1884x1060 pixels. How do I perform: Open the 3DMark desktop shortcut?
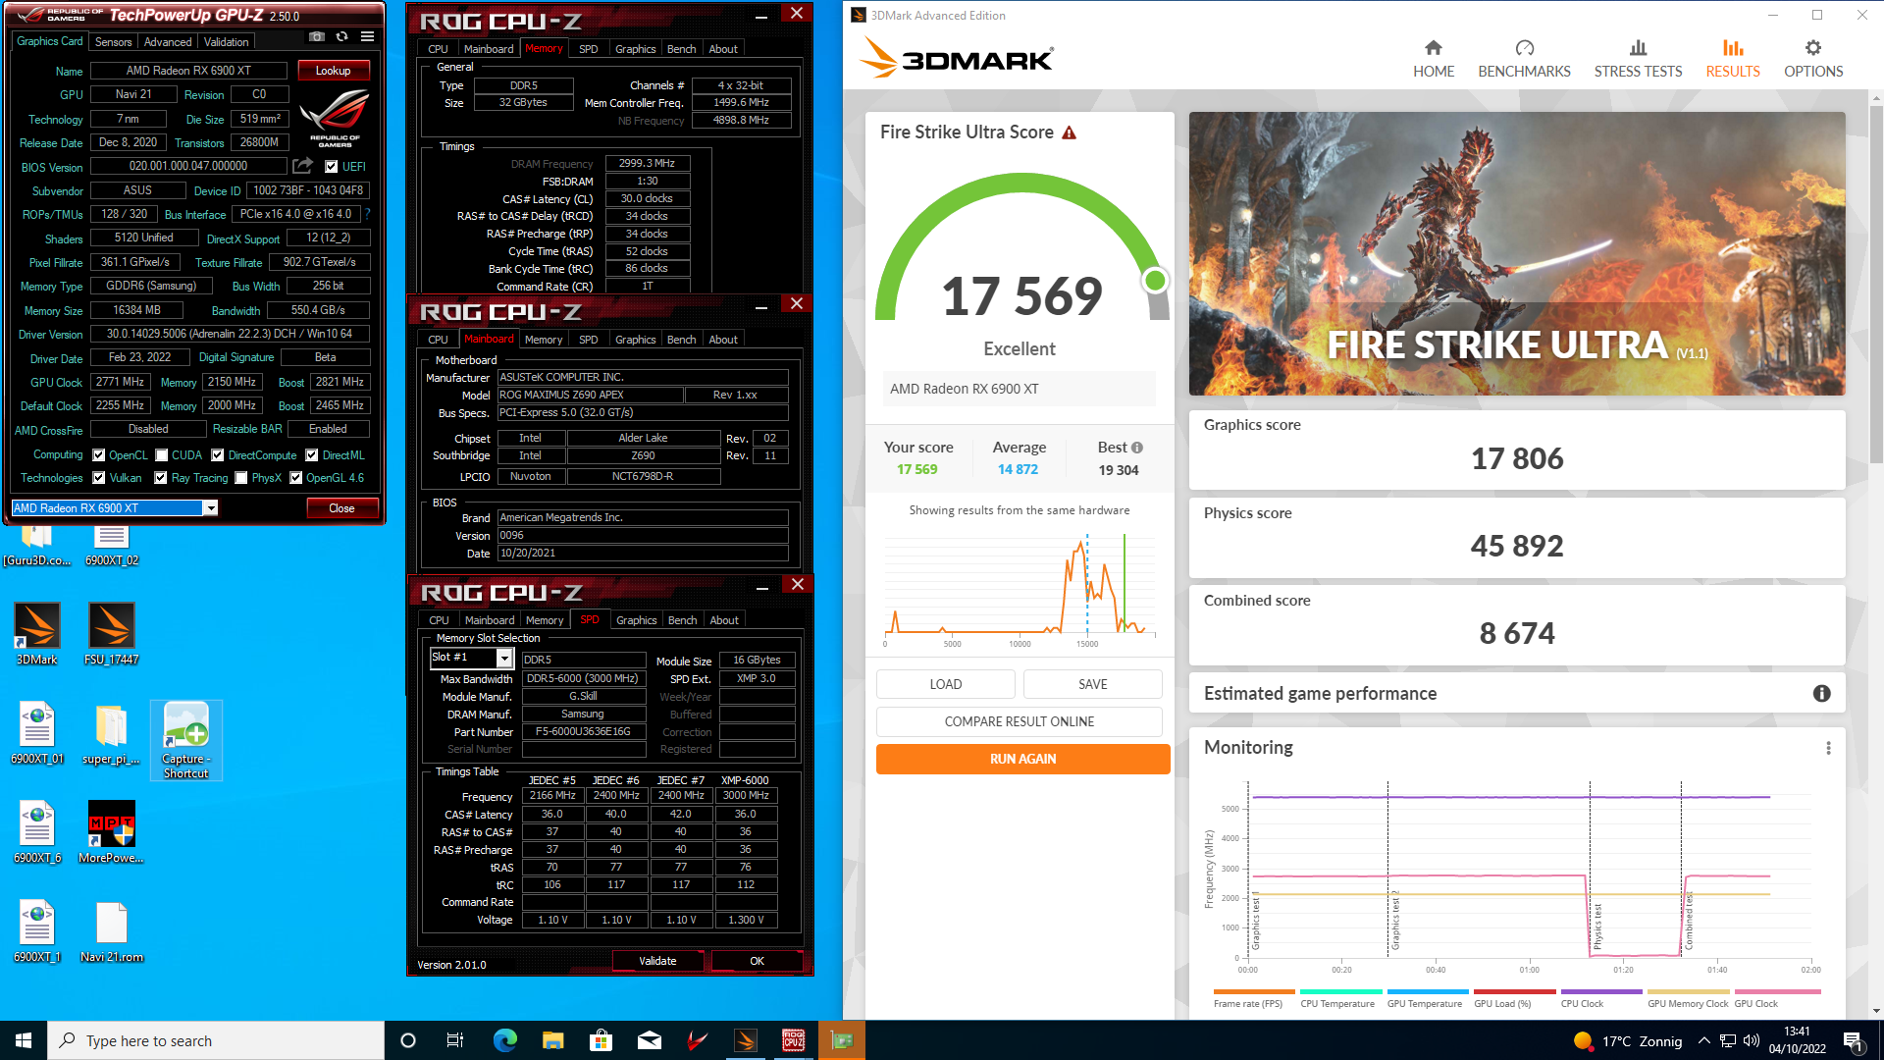(x=36, y=634)
